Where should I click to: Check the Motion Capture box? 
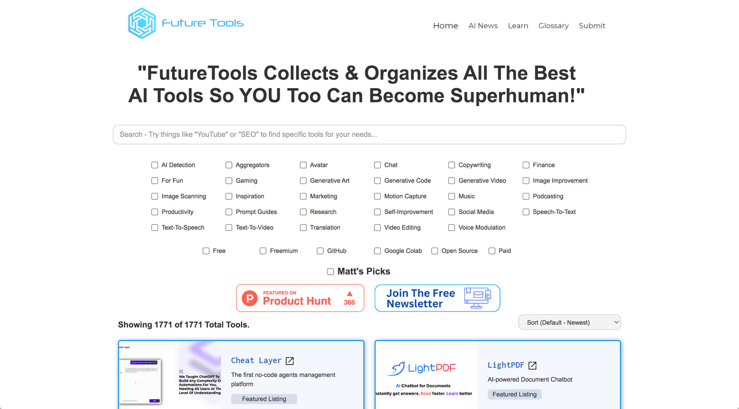click(x=377, y=196)
